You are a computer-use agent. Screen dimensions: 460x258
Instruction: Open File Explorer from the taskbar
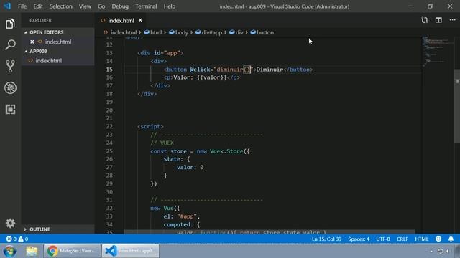(x=32, y=251)
